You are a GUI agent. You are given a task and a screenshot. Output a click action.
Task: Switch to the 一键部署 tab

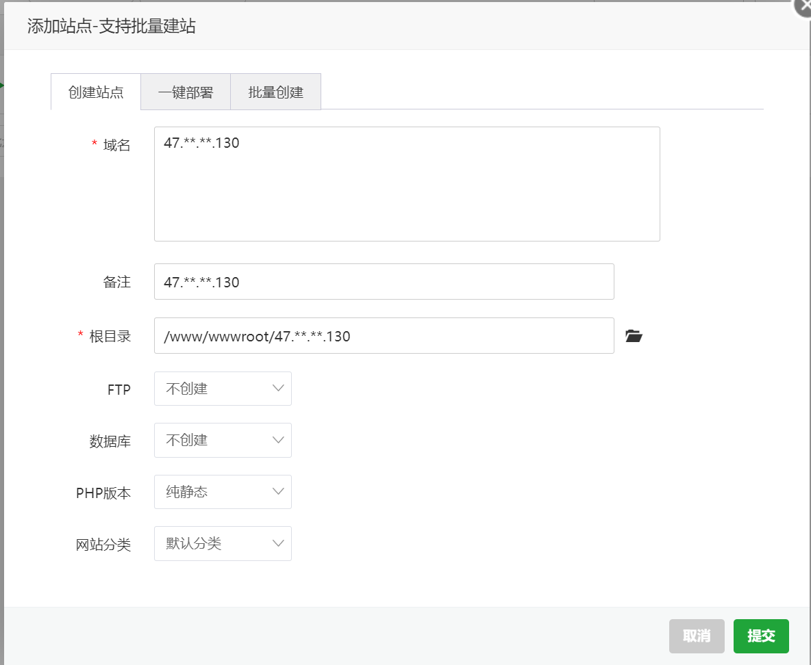point(186,92)
